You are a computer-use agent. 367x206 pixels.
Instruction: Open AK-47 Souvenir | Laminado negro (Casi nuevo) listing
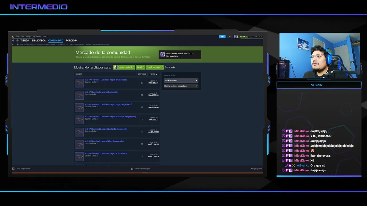(x=106, y=154)
